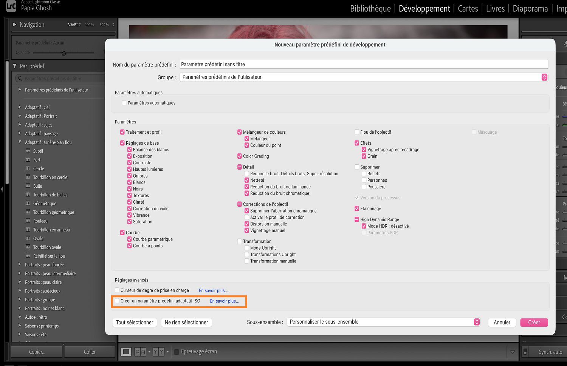Click the preset icon beside Réinitialiser le flou
The image size is (567, 366).
(28, 255)
